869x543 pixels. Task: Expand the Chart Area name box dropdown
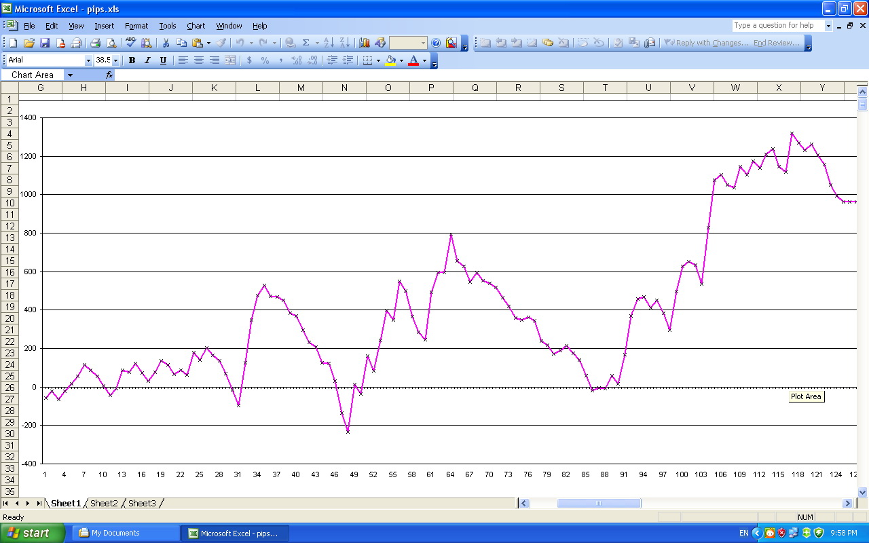tap(69, 75)
